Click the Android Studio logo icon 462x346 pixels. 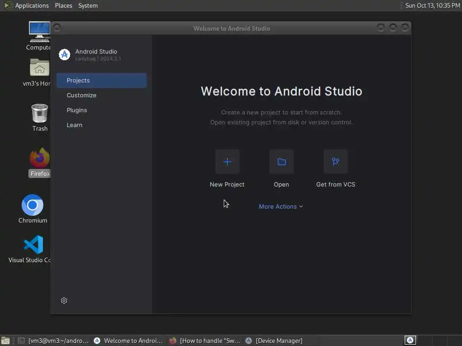click(65, 55)
